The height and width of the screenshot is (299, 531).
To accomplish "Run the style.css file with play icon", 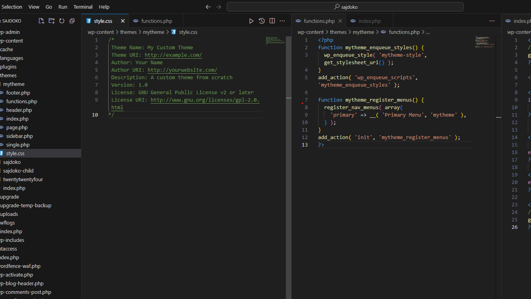I will click(x=251, y=21).
